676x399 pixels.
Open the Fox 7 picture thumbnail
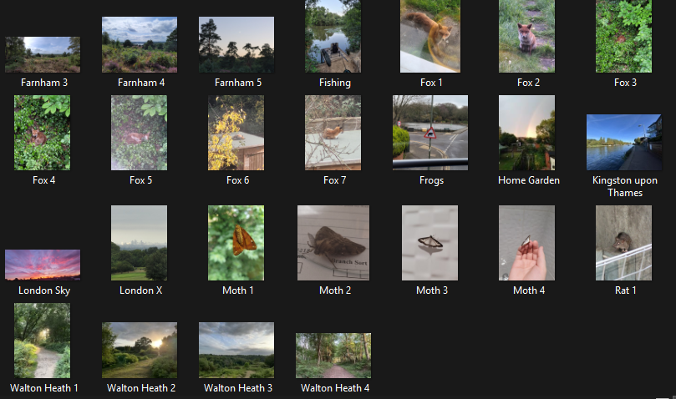click(333, 133)
